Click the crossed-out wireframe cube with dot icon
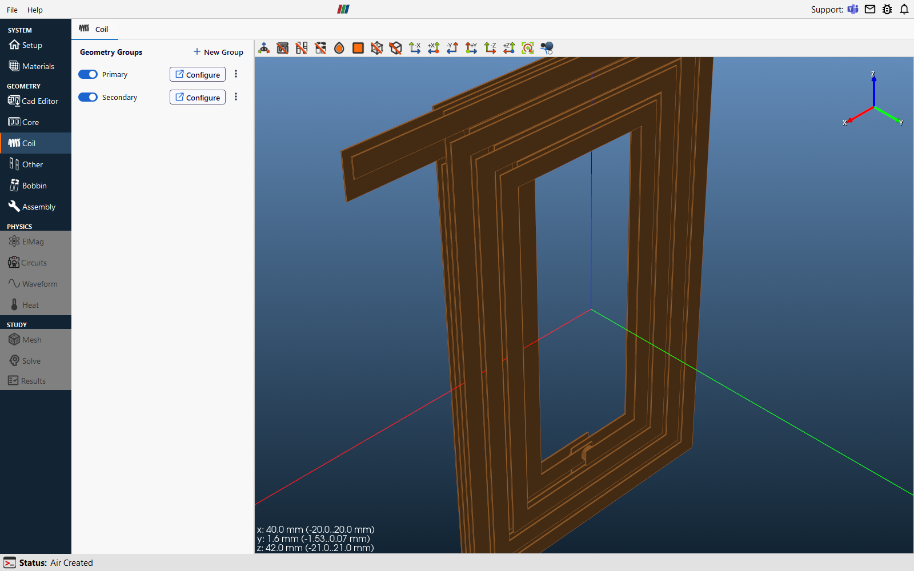The image size is (914, 571). click(x=377, y=48)
